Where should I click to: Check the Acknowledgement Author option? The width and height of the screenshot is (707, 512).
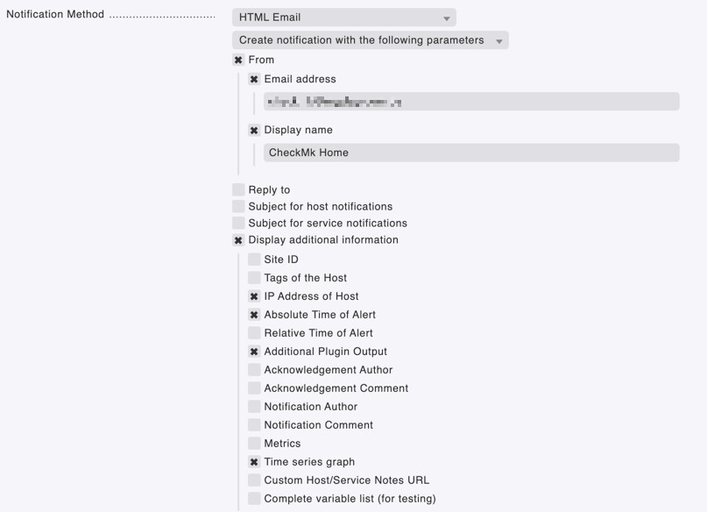(254, 369)
